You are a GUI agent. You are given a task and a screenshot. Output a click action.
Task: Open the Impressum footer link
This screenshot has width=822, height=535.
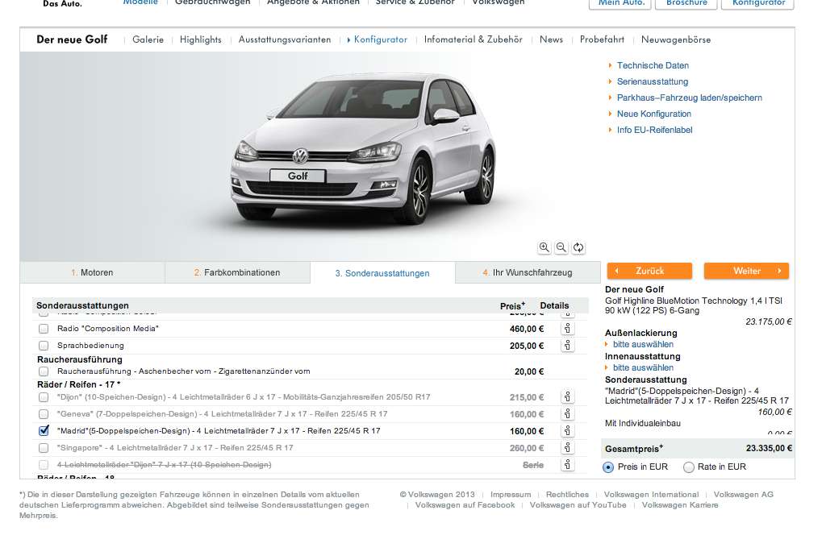click(x=511, y=495)
